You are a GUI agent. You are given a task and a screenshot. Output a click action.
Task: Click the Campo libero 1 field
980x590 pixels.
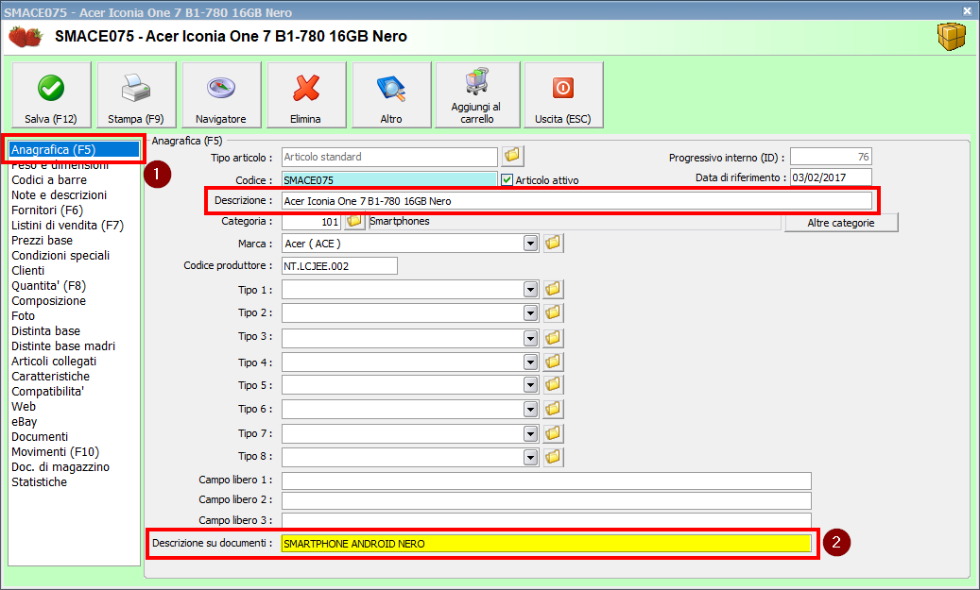pyautogui.click(x=546, y=480)
